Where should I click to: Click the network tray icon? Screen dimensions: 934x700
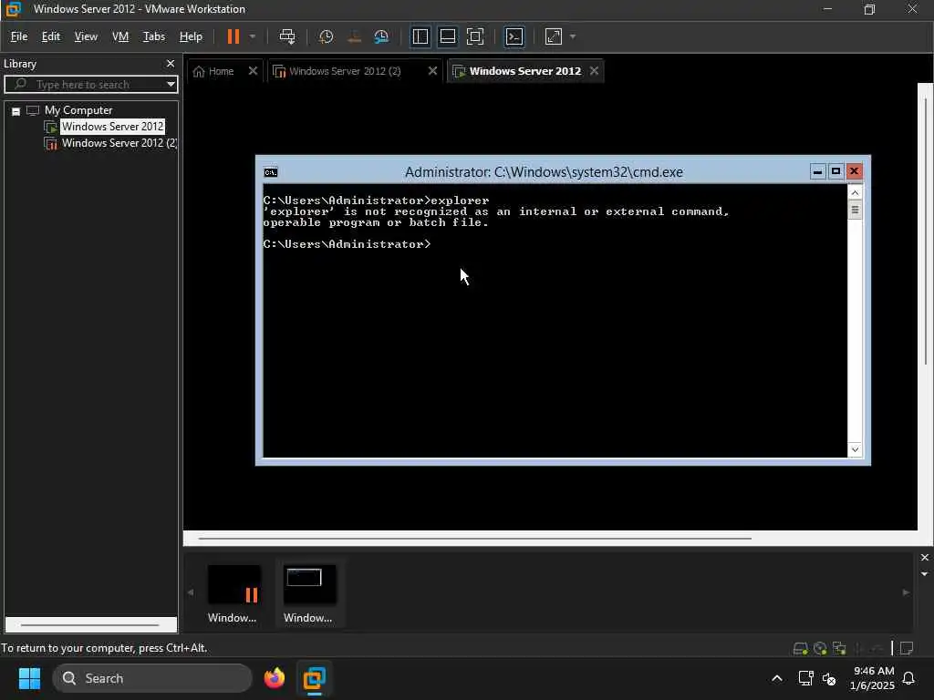pyautogui.click(x=806, y=678)
